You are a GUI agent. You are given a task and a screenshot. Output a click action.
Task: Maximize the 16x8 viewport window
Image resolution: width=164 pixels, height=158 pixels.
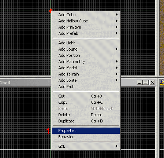pyautogui.click(x=145, y=82)
